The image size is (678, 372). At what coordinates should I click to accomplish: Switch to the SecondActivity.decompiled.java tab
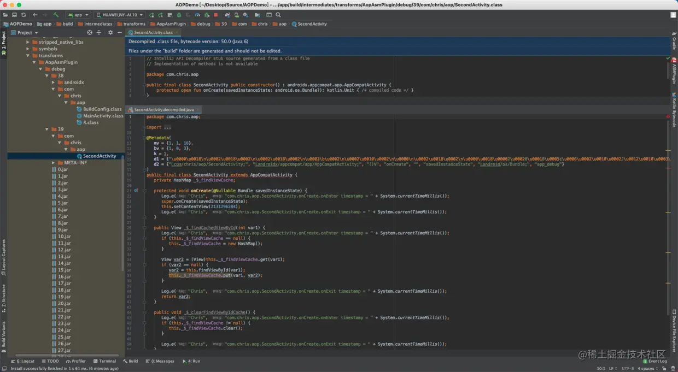163,109
